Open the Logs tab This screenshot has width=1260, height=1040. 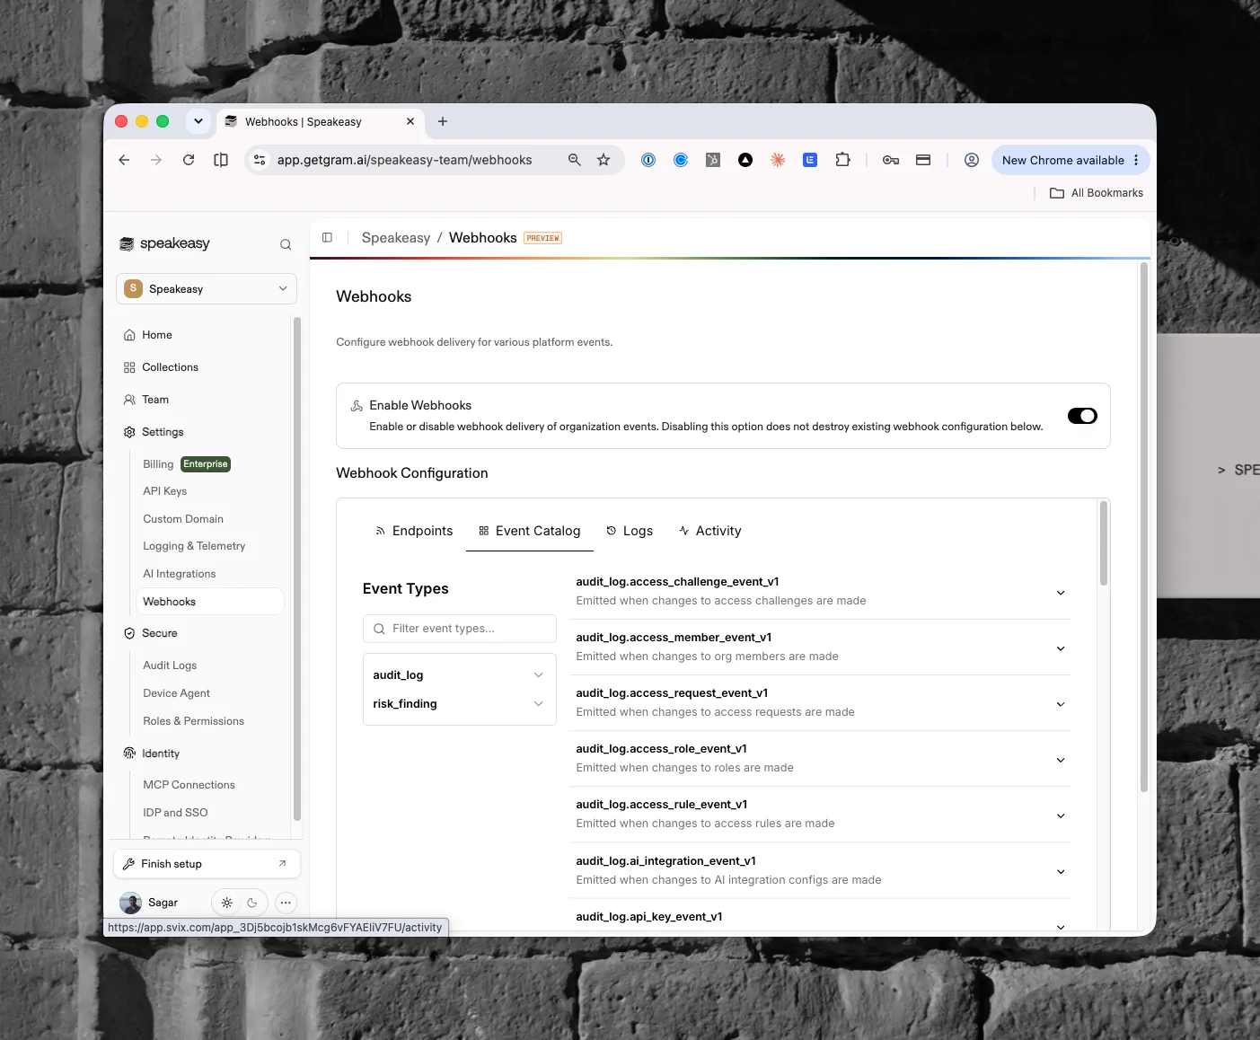[630, 531]
